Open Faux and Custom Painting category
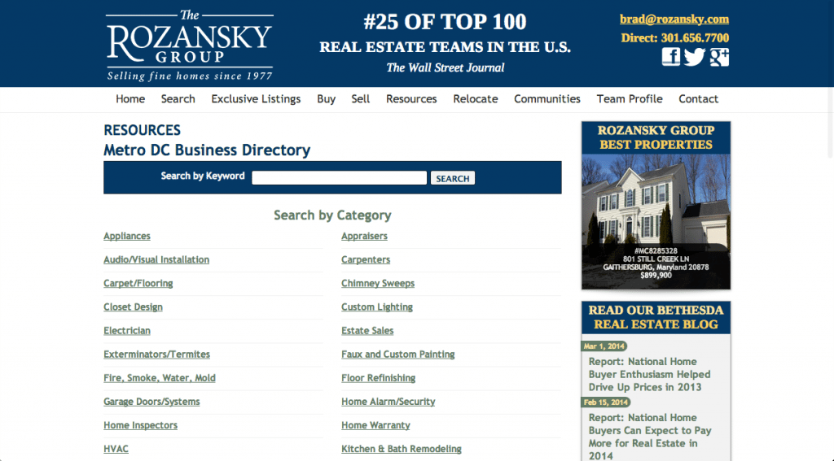 point(398,354)
